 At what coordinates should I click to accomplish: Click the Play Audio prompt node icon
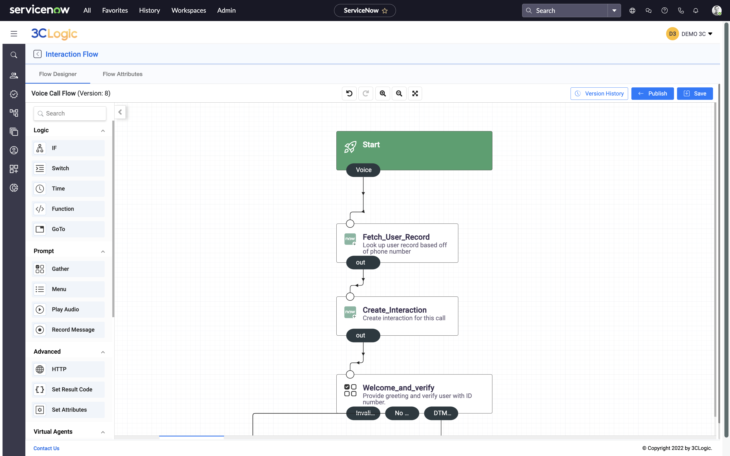(40, 309)
